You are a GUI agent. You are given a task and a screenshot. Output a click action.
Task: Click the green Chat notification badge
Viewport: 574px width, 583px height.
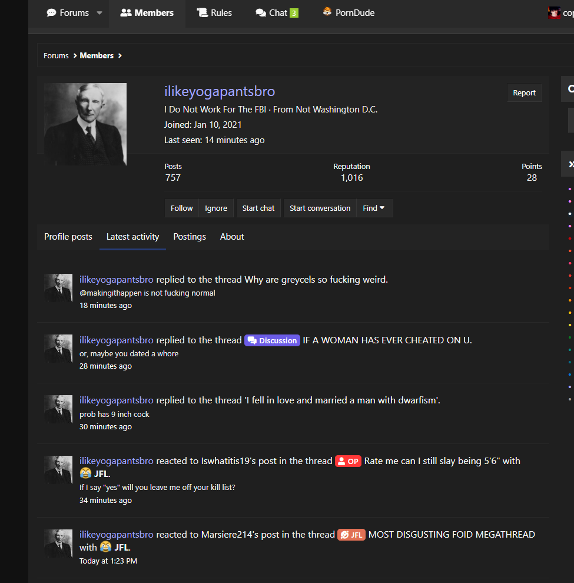click(x=294, y=13)
